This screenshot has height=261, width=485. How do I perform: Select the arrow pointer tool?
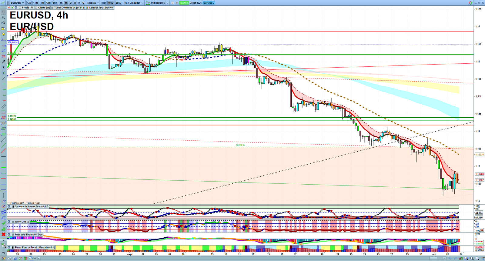pyautogui.click(x=4, y=12)
